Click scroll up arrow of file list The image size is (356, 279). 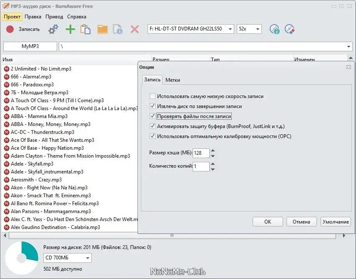pyautogui.click(x=351, y=58)
